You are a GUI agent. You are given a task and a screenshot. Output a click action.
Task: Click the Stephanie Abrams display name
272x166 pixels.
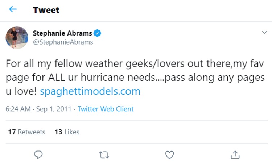[x=62, y=33]
